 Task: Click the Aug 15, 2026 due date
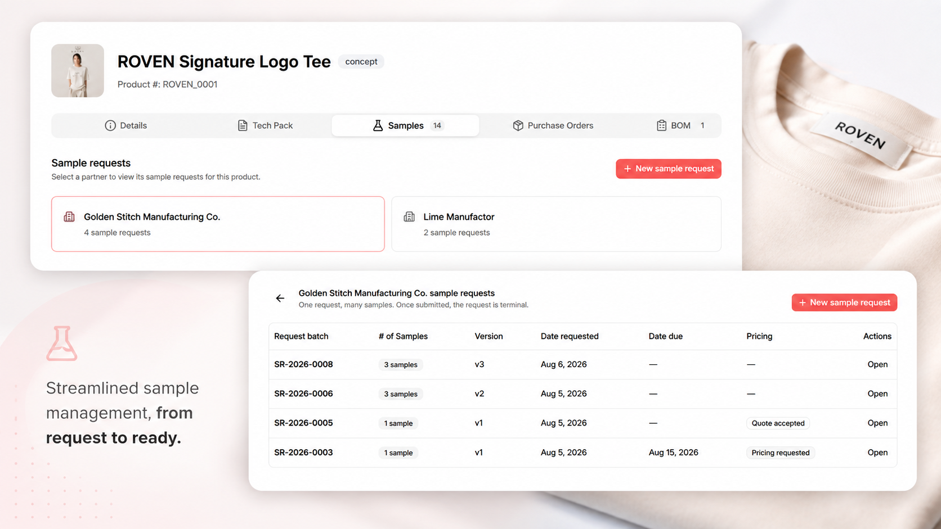(673, 453)
